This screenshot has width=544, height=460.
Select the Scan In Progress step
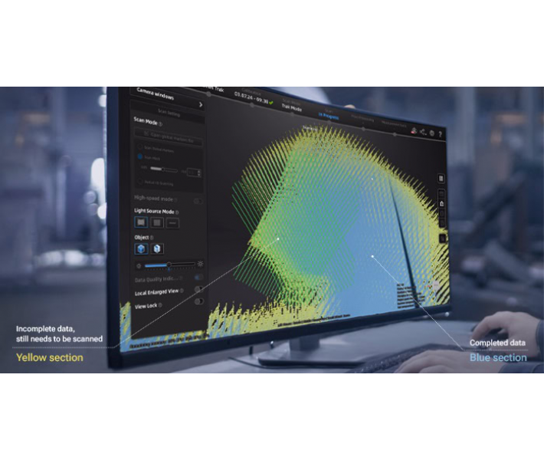[x=329, y=115]
